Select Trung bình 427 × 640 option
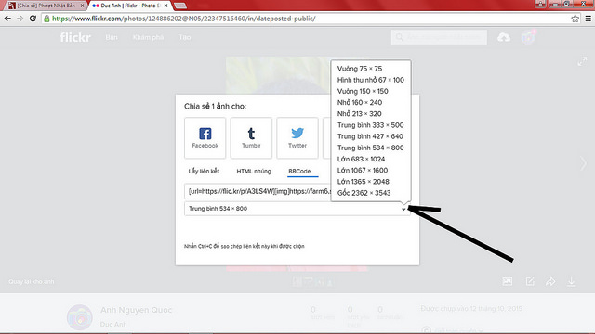Viewport: 595px width, 334px height. (370, 136)
